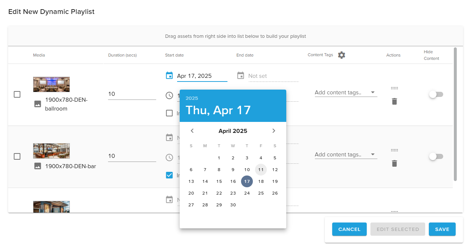Viewport: 470px width, 246px height.
Task: Click the ballroom duration input field
Action: 132,94
